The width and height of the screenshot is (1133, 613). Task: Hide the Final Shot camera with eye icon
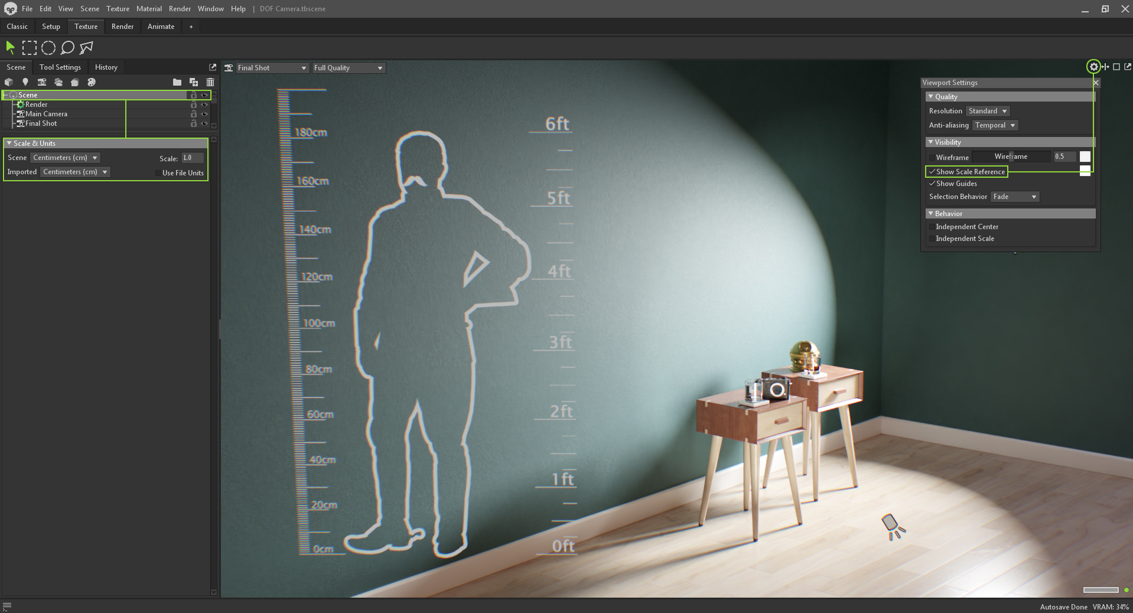[x=204, y=123]
